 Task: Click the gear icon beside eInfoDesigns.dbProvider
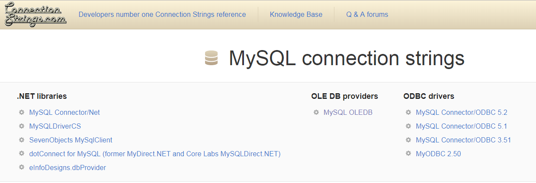[x=21, y=167]
